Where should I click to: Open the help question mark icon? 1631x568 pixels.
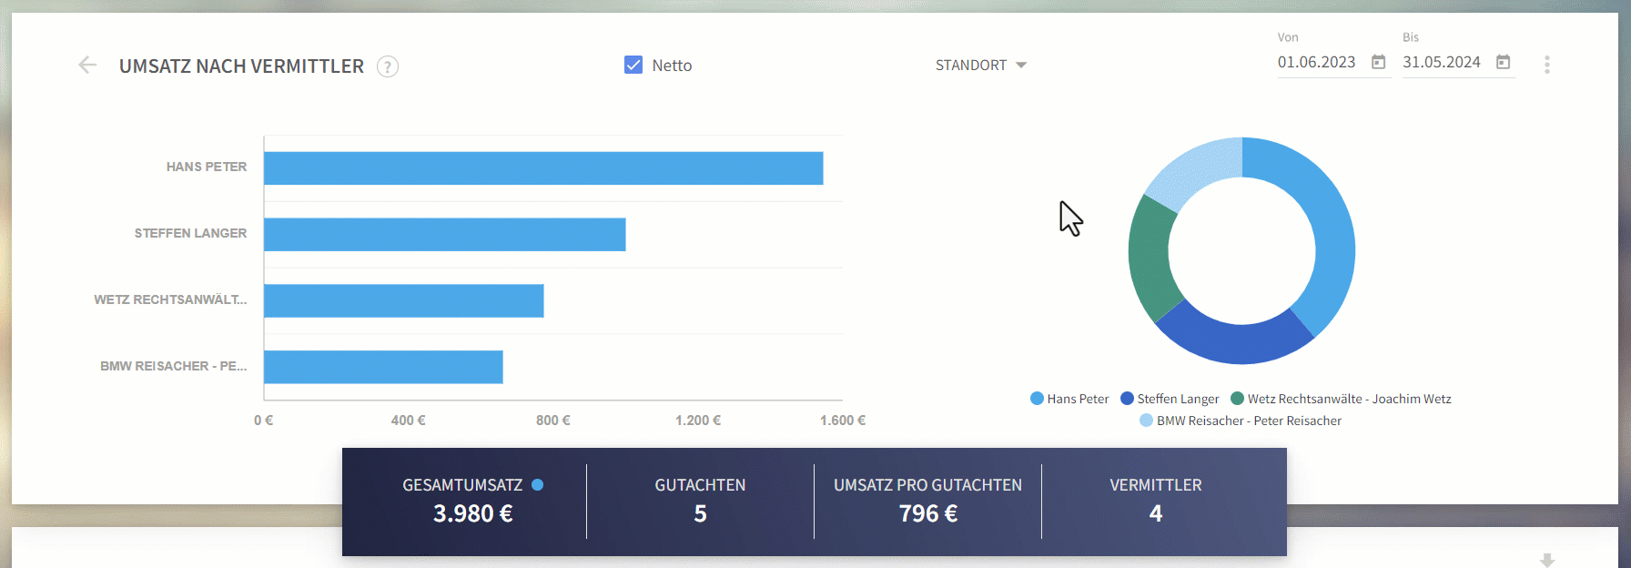388,66
